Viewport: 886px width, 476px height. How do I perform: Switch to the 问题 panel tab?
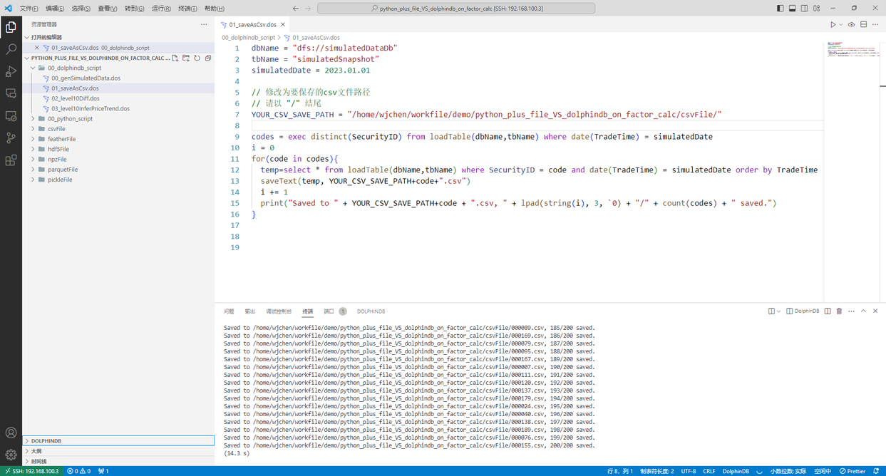[x=228, y=311]
